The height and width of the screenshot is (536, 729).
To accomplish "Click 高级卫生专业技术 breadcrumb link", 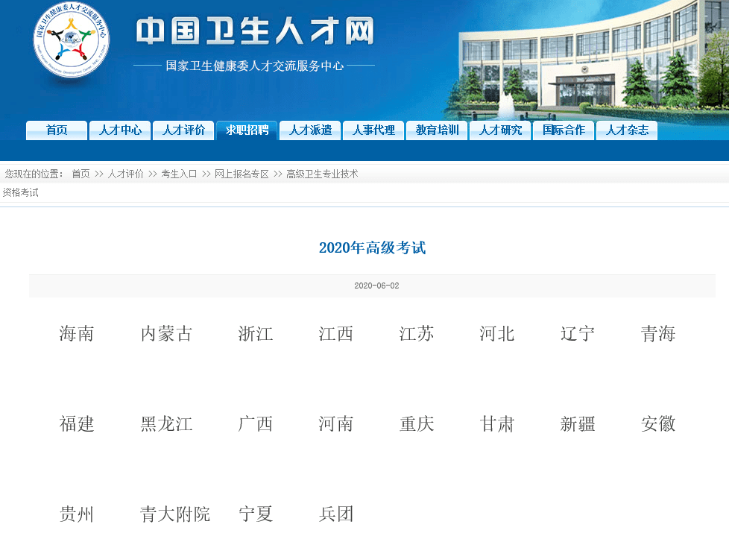I will 322,174.
